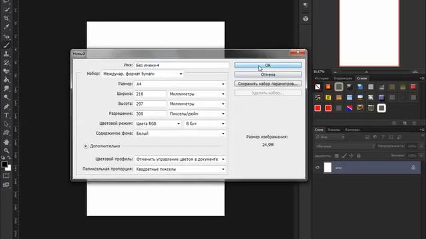
Task: Toggle lock position icon
Action: (351, 156)
